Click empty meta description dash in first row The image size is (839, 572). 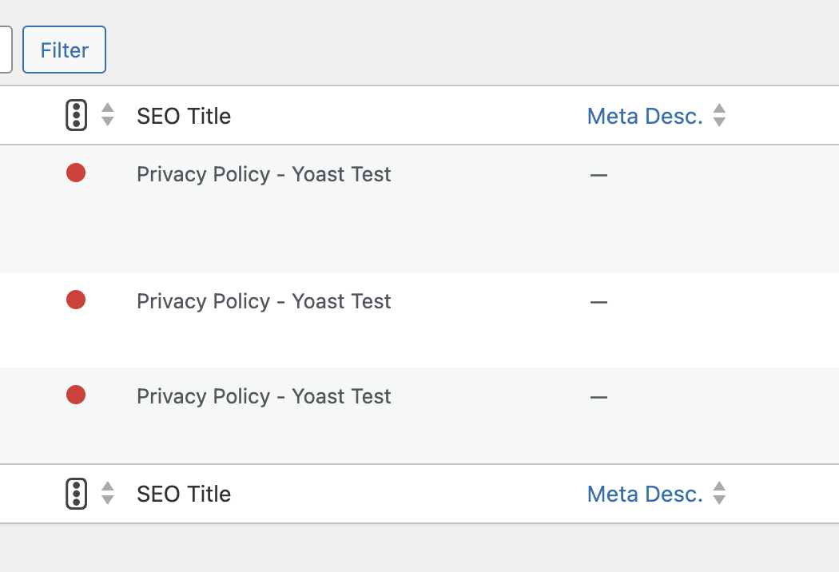click(598, 175)
